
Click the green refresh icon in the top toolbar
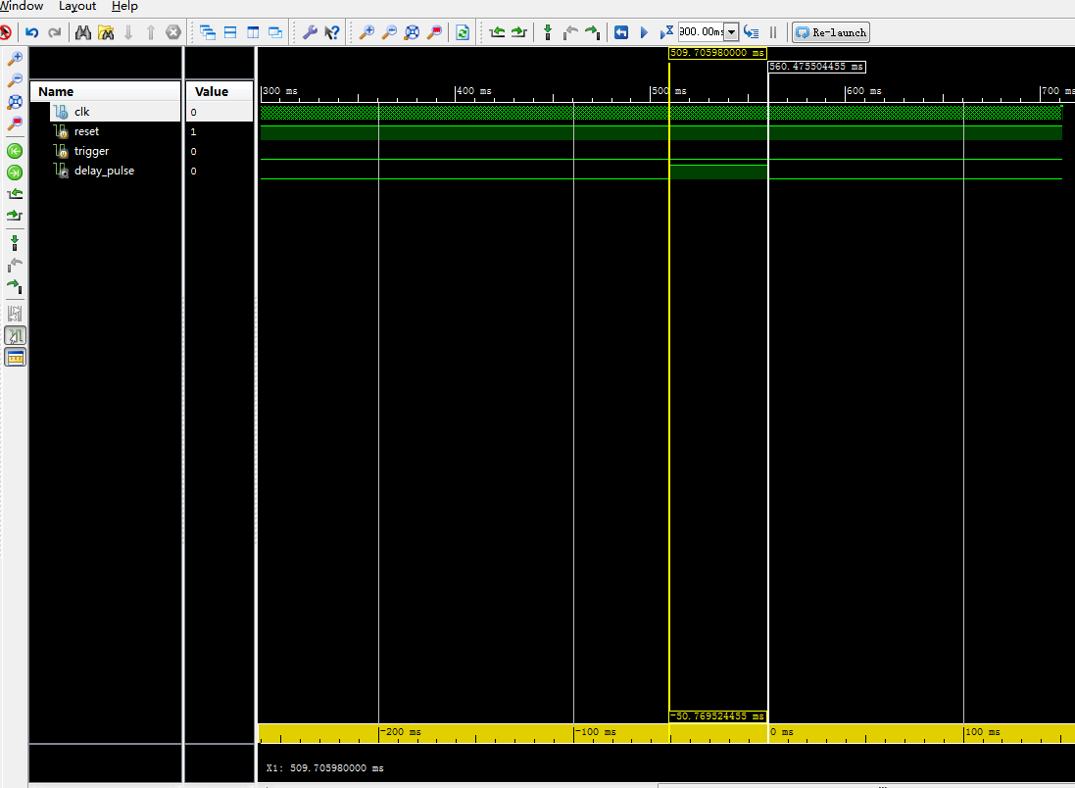[463, 32]
